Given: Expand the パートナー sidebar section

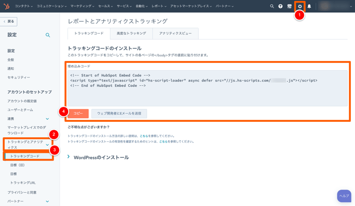Looking at the screenshot, I should [x=28, y=201].
